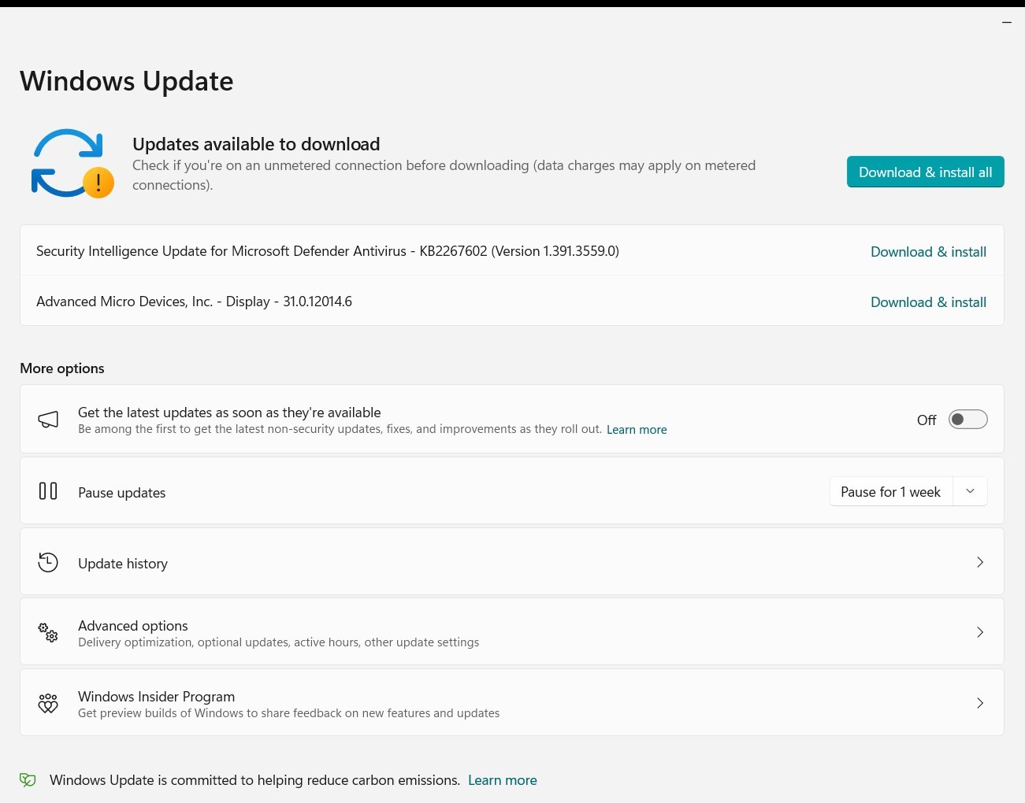Download & install the Defender Security Intelligence update
The height and width of the screenshot is (803, 1025).
coord(928,252)
